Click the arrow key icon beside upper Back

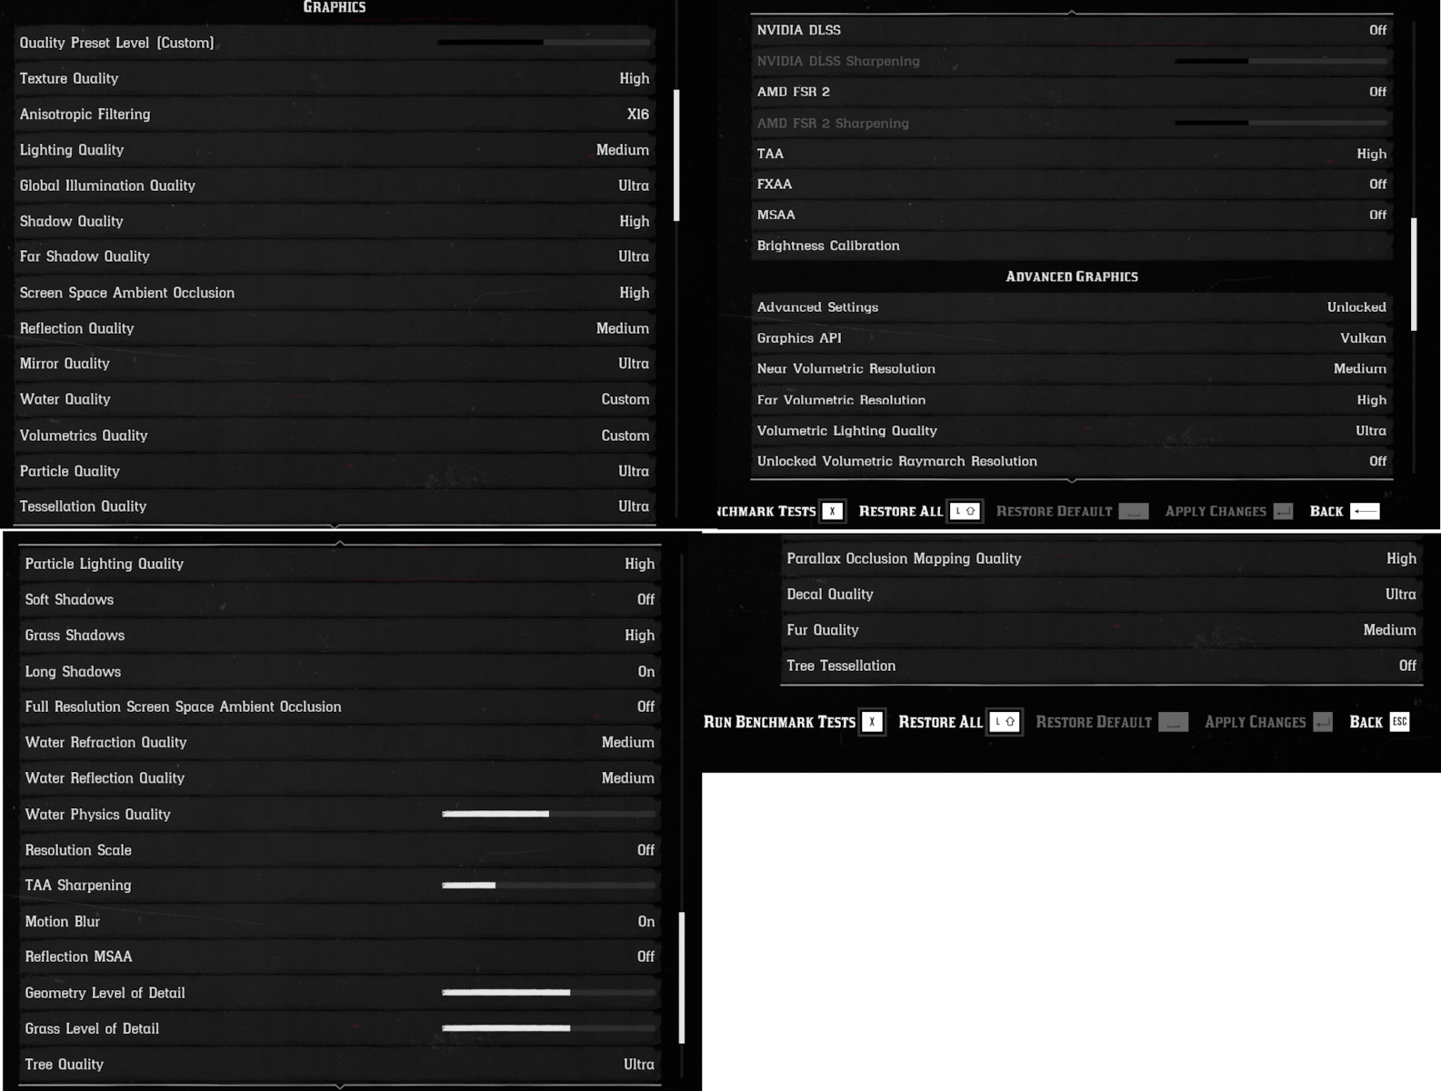(1365, 512)
